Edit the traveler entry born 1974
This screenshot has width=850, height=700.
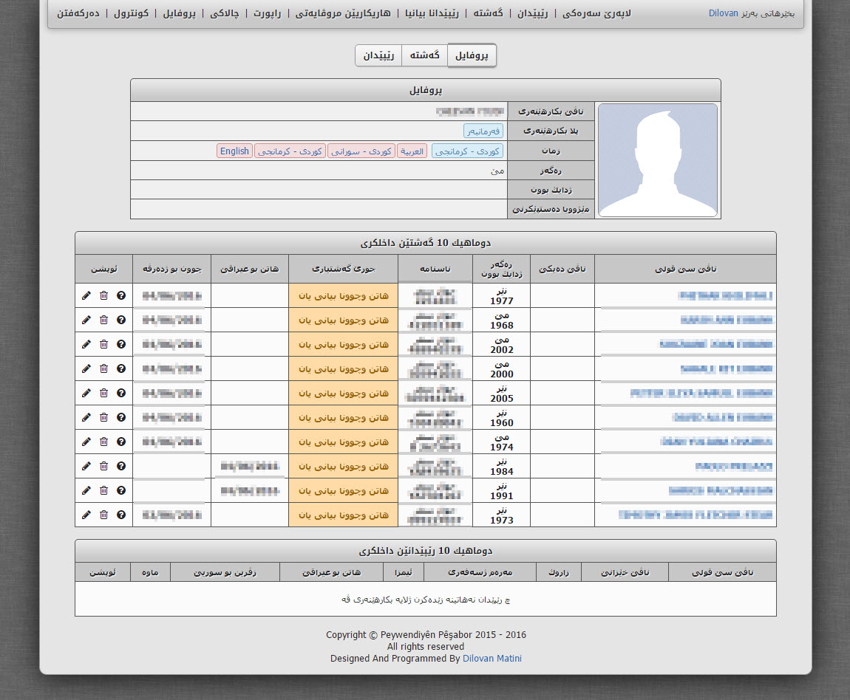coord(86,442)
